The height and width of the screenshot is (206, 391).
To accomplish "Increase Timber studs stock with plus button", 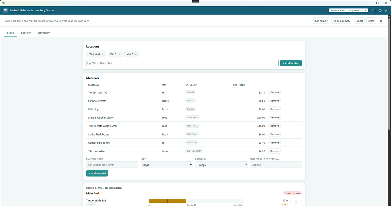I will pyautogui.click(x=299, y=203).
